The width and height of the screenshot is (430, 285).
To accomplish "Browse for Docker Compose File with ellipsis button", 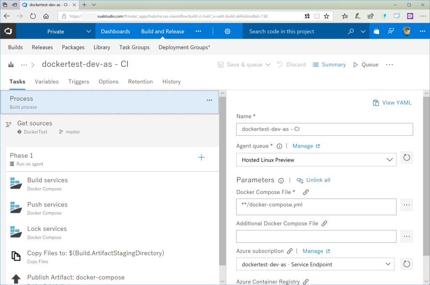I will tap(406, 205).
